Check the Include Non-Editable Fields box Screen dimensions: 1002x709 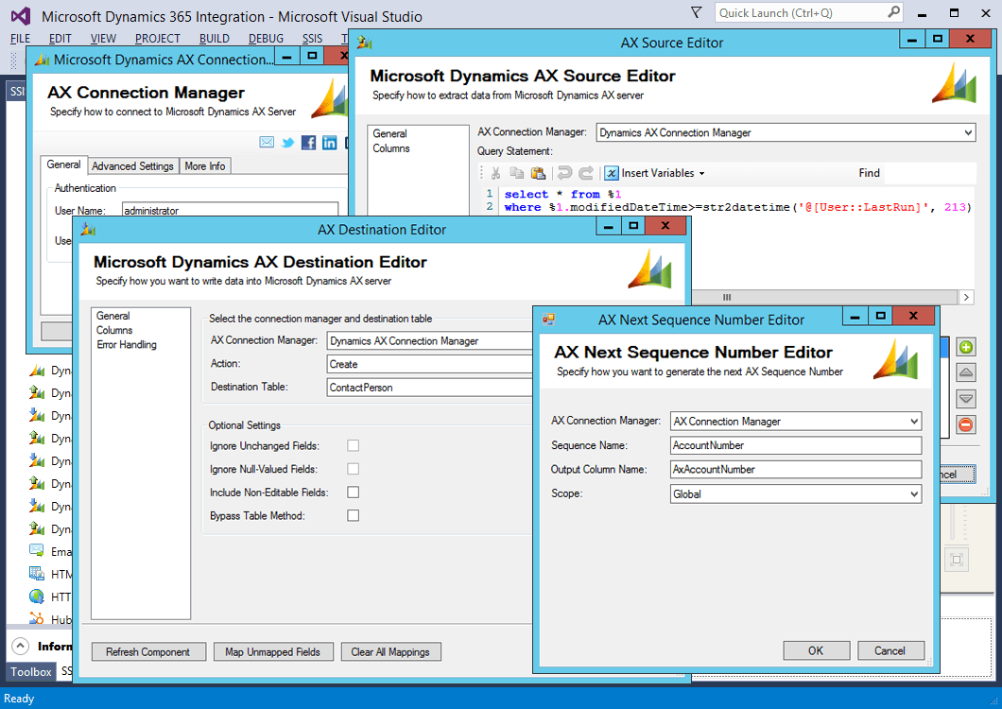coord(353,493)
